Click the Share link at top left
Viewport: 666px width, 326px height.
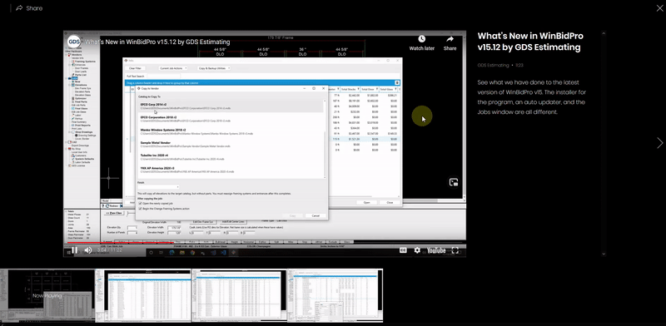(29, 8)
